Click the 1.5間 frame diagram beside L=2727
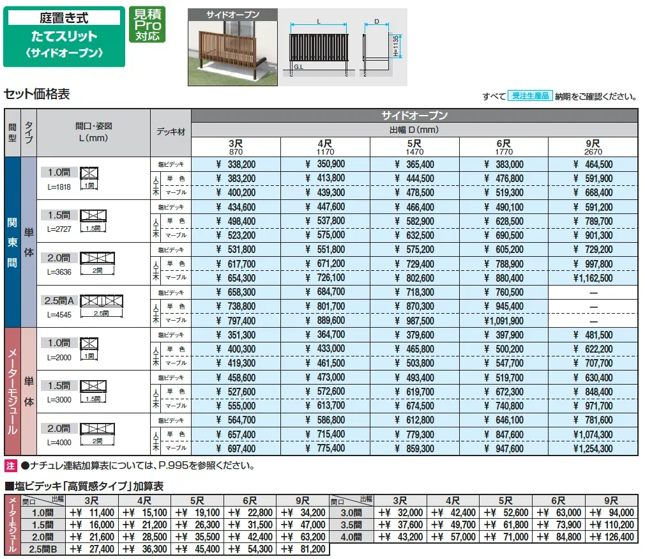The height and width of the screenshot is (559, 645). click(x=93, y=220)
